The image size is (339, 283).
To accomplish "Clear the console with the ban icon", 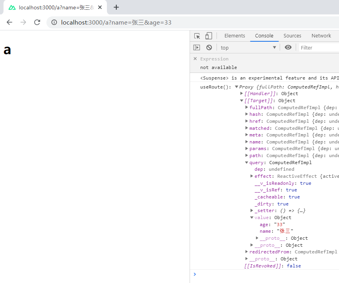I will pyautogui.click(x=209, y=48).
